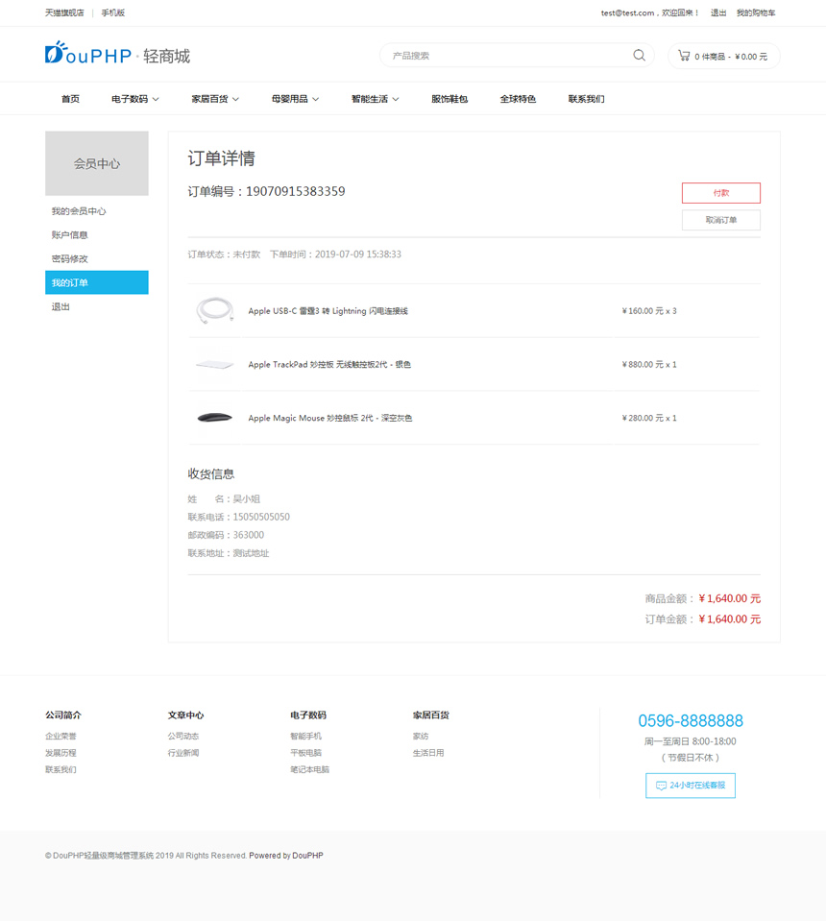Expand the 家居百货 menu chevron
826x921 pixels.
tap(235, 99)
